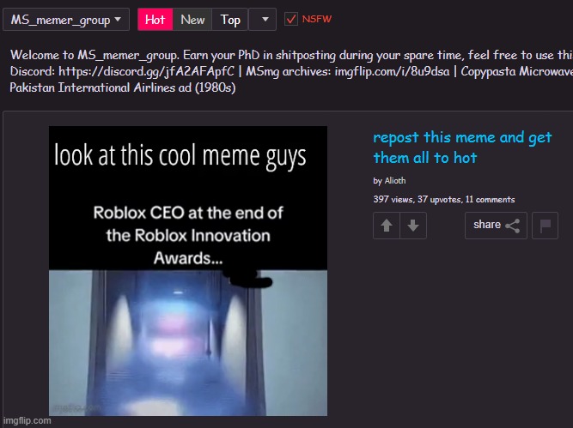Switch to the Hot tab
The image size is (573, 428).
pyautogui.click(x=155, y=20)
